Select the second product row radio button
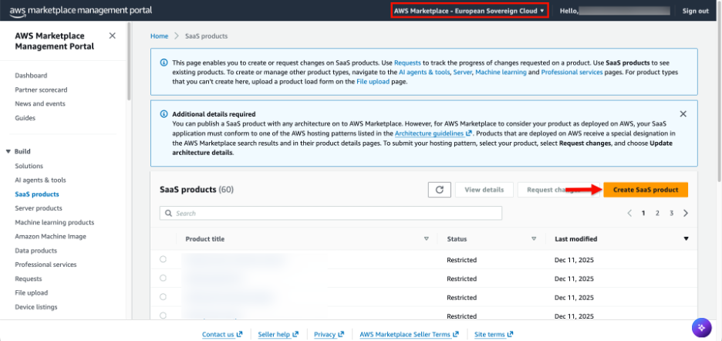Viewport: 722px width, 341px height. click(163, 278)
